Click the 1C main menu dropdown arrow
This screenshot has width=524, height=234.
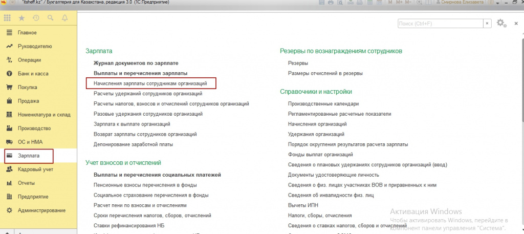pos(13,2)
